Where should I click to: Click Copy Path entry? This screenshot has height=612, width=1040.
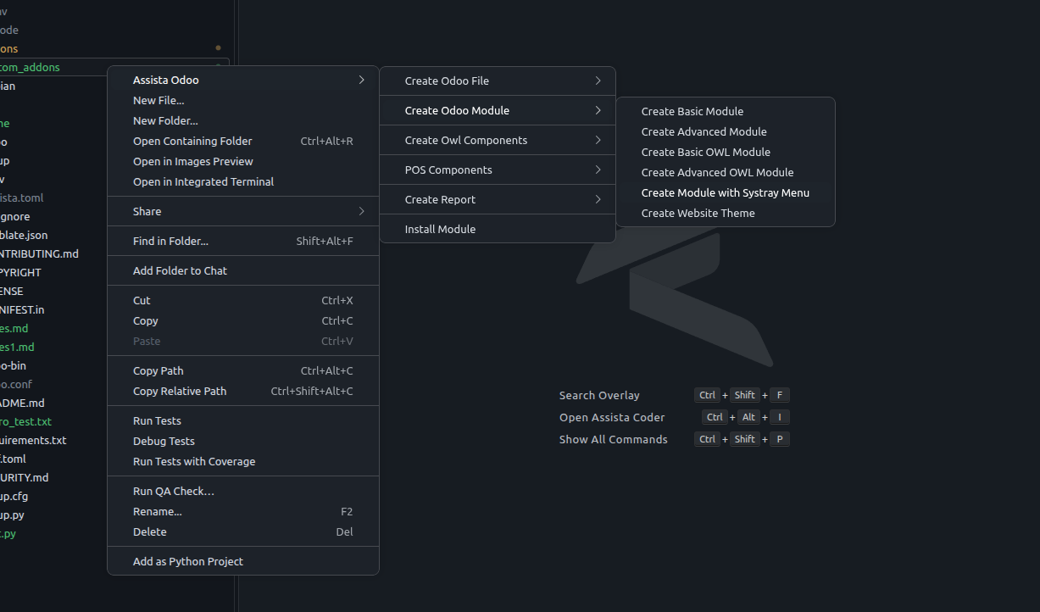coord(242,370)
